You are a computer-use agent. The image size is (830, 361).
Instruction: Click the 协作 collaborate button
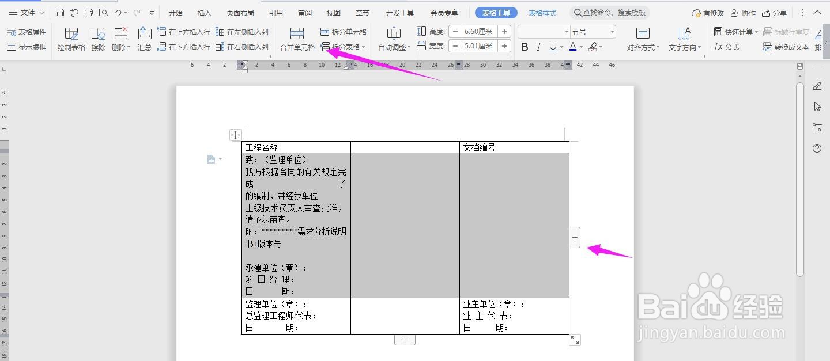tap(743, 12)
